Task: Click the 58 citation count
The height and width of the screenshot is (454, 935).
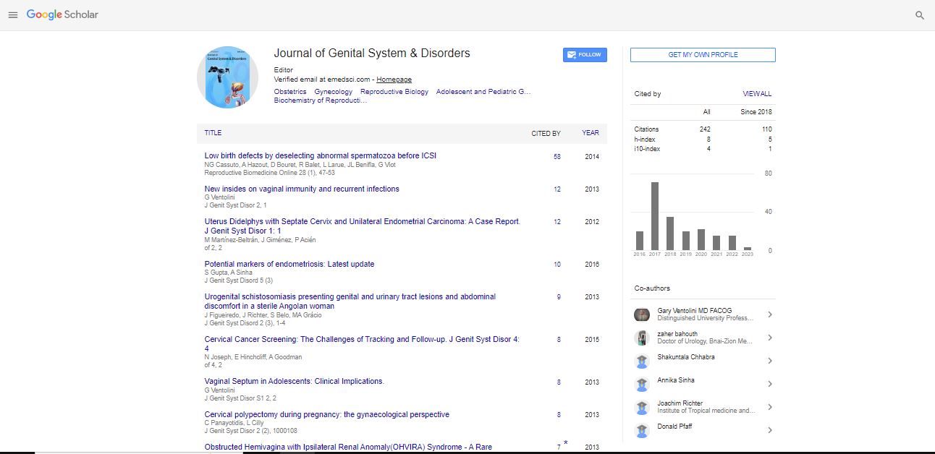Action: click(x=557, y=157)
